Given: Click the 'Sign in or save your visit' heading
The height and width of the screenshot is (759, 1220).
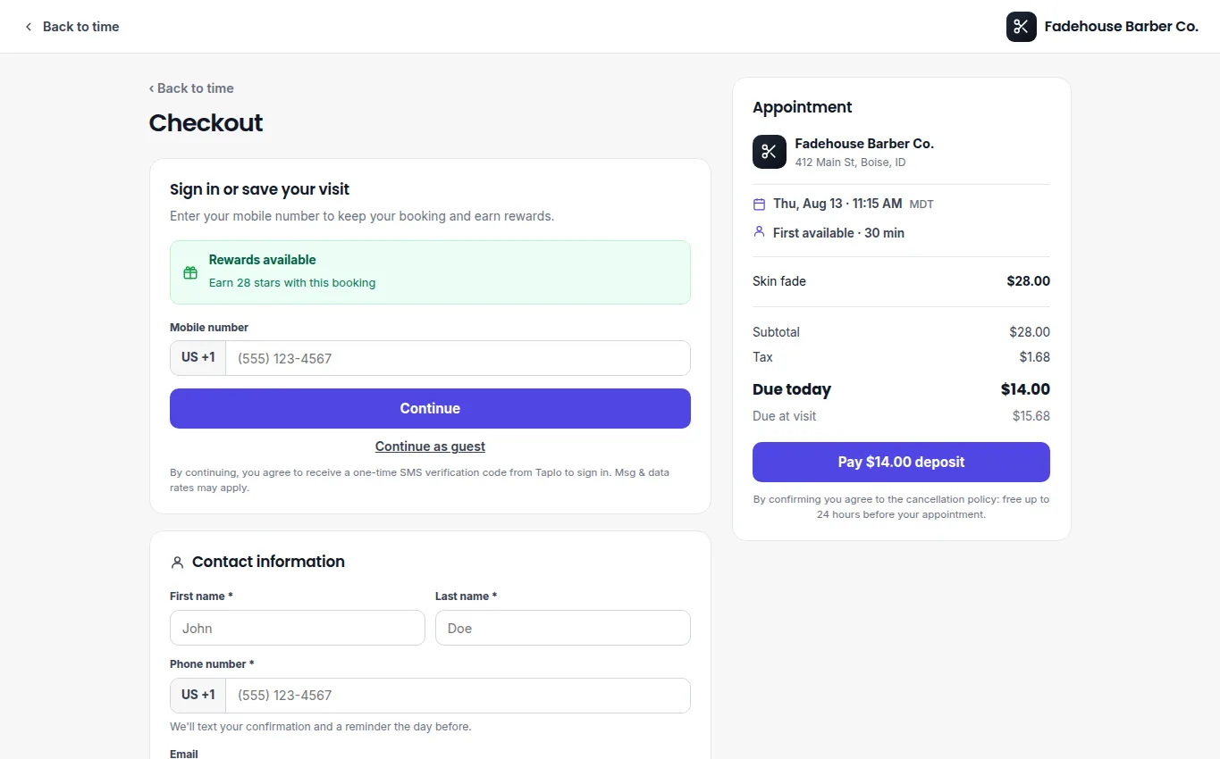Looking at the screenshot, I should pos(259,189).
